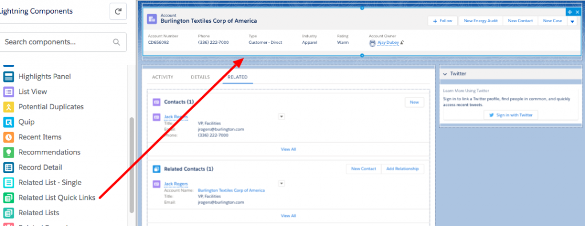Click the search magnifier icon

117,42
